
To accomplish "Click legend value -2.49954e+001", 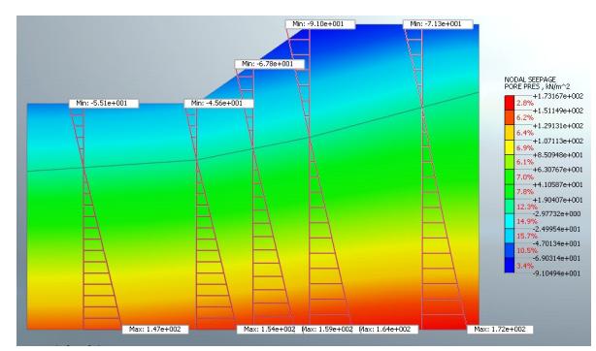I will click(557, 229).
